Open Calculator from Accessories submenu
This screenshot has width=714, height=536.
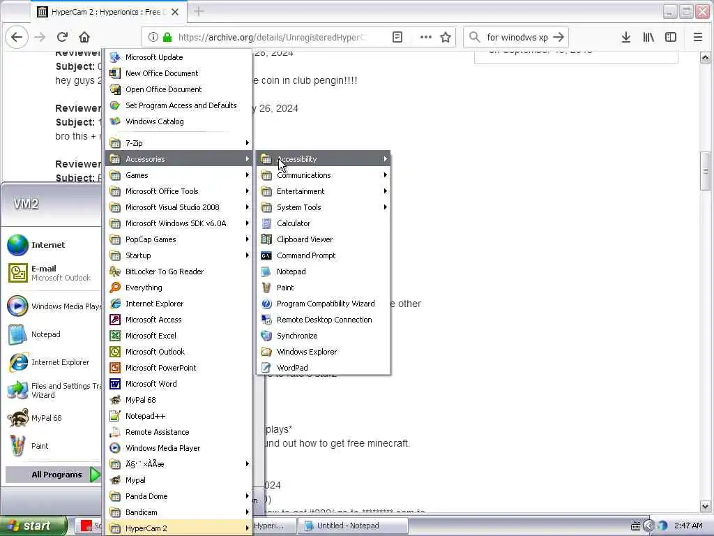tap(324, 223)
